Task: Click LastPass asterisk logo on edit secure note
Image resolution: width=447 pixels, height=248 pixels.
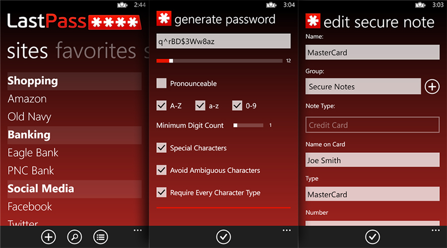Action: pos(313,21)
